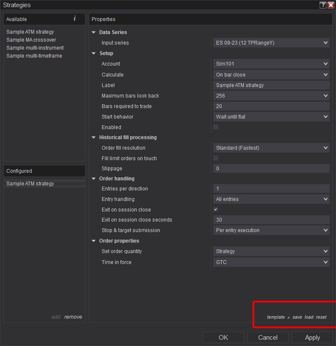Click the OK button
Viewport: 336px width, 346px height.
click(x=223, y=338)
